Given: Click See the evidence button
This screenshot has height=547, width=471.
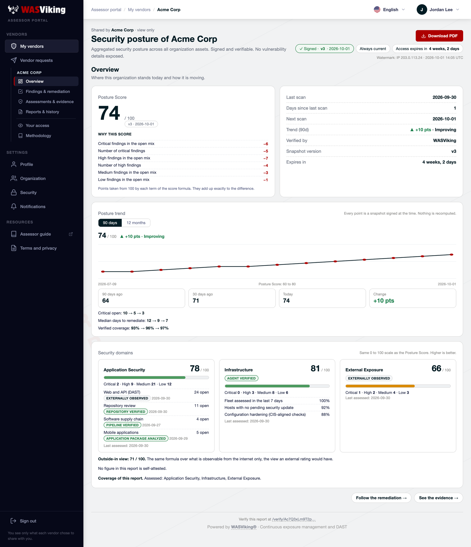Looking at the screenshot, I should click(x=438, y=498).
